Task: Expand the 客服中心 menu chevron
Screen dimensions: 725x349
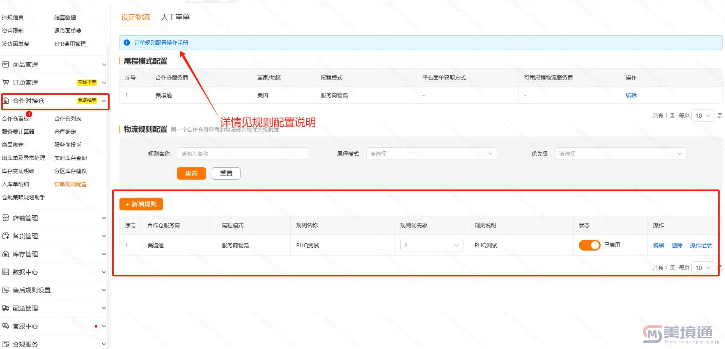Action: click(104, 326)
